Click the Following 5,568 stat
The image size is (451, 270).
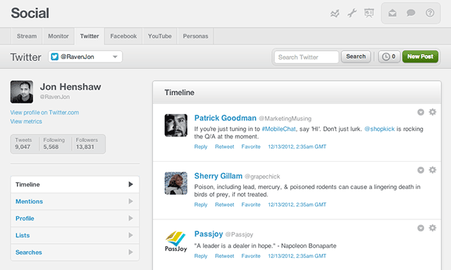point(54,143)
